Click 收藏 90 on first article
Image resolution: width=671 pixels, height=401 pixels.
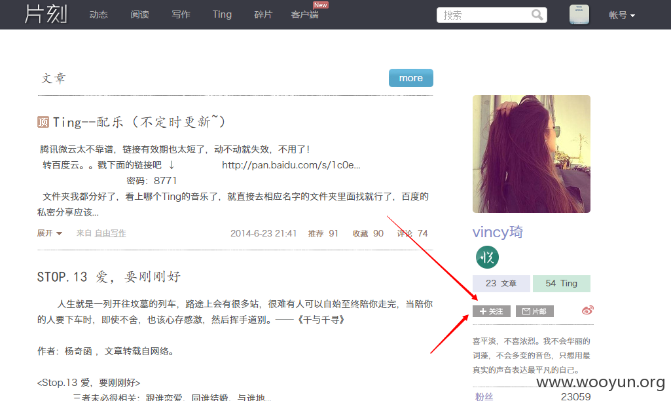pos(368,233)
